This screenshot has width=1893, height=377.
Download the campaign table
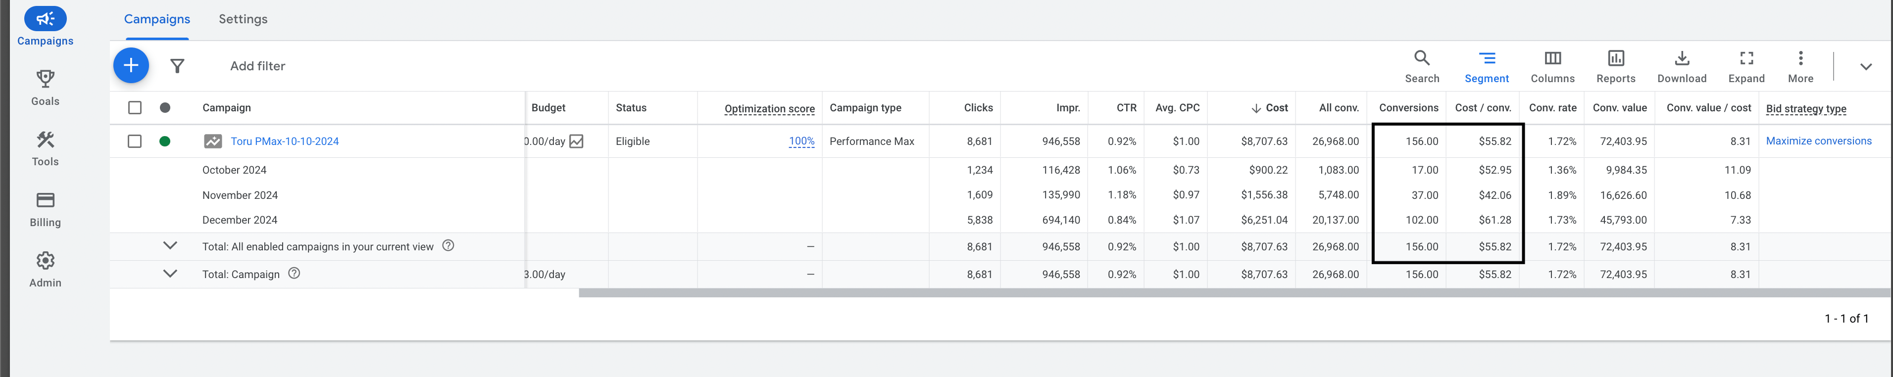point(1681,66)
